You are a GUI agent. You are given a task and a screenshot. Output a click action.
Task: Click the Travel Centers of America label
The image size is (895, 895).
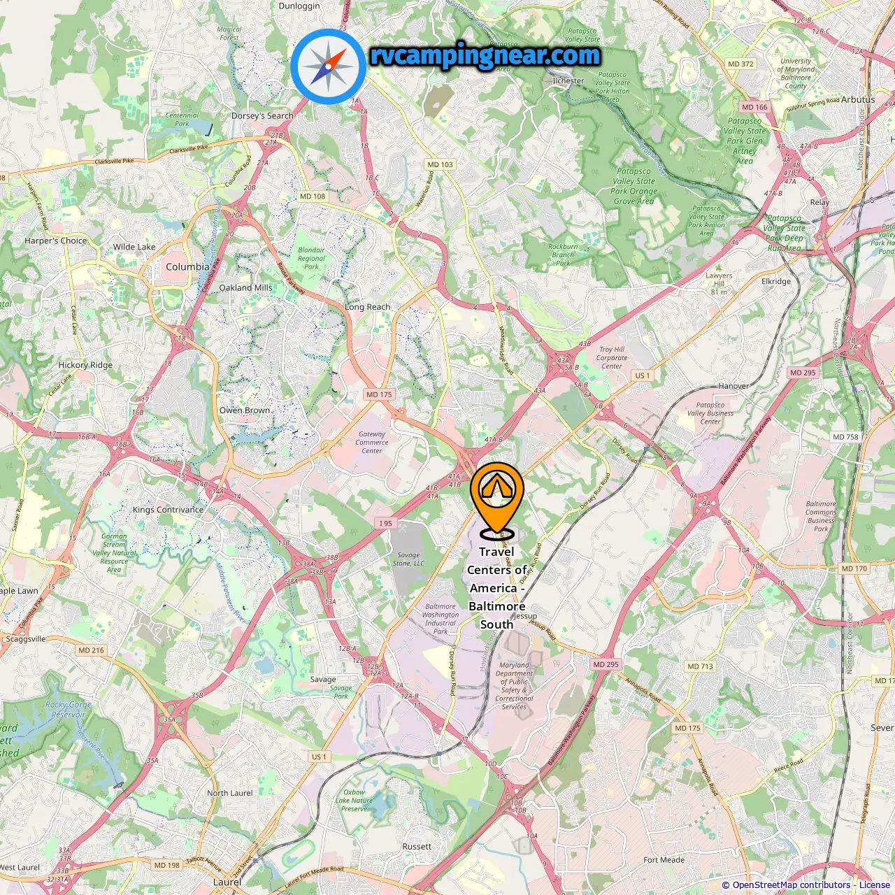pyautogui.click(x=497, y=588)
